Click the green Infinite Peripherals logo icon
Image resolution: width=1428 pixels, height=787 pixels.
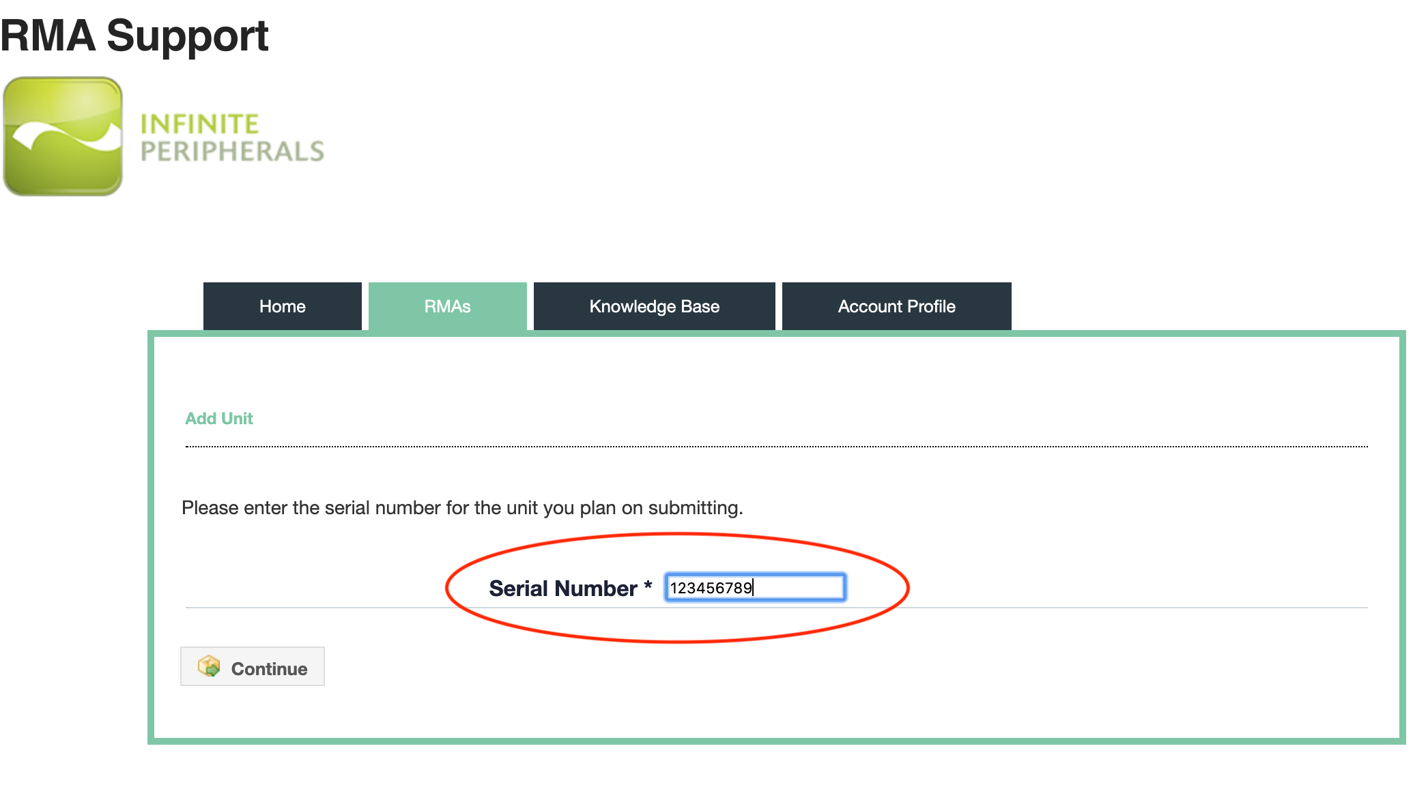click(x=63, y=136)
